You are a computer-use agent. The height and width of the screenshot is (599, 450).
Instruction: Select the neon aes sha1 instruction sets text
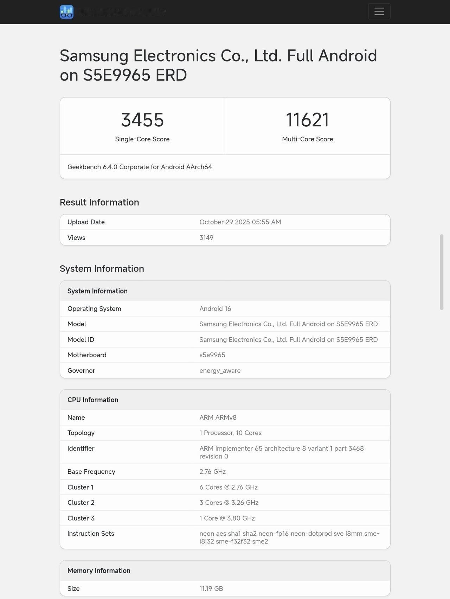(x=289, y=537)
